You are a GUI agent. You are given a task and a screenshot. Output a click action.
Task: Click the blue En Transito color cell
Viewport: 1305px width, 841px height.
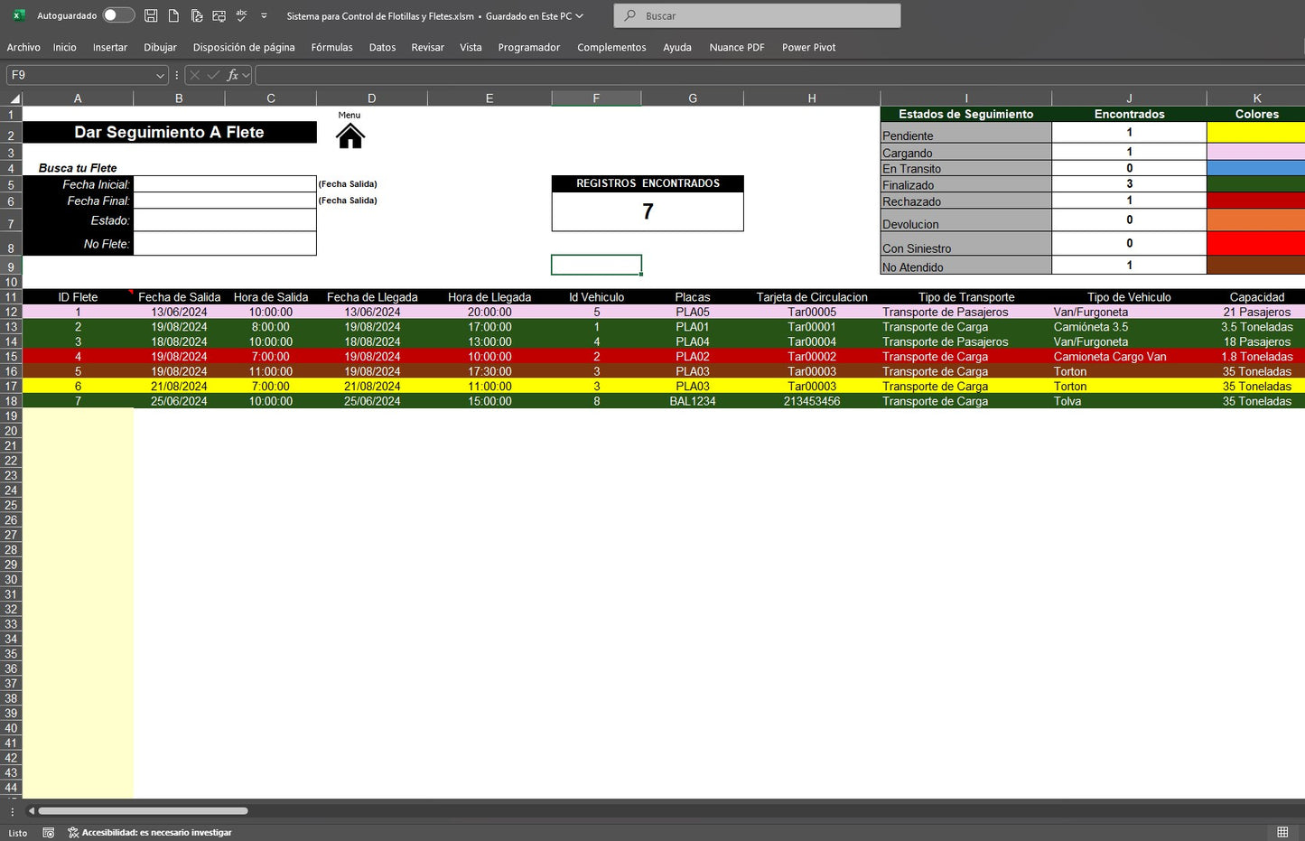[1255, 168]
